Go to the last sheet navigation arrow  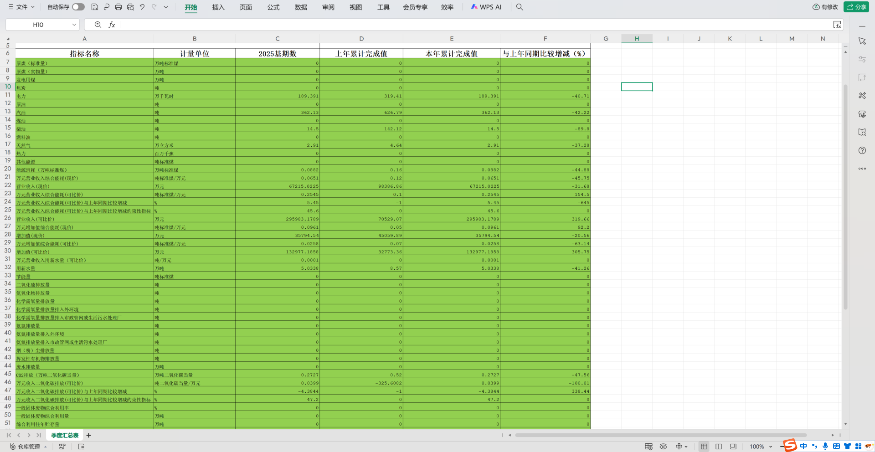pyautogui.click(x=39, y=436)
